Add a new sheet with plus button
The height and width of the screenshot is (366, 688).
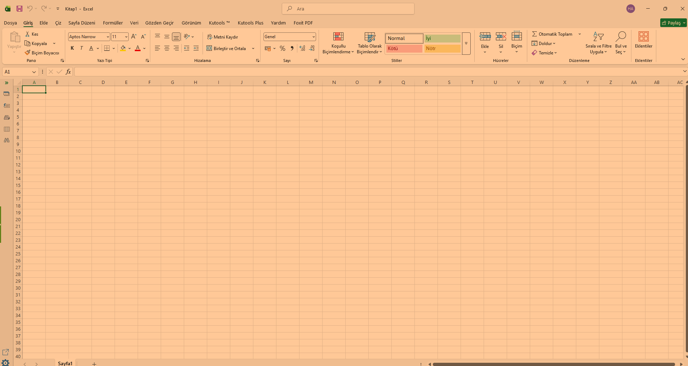tap(94, 364)
